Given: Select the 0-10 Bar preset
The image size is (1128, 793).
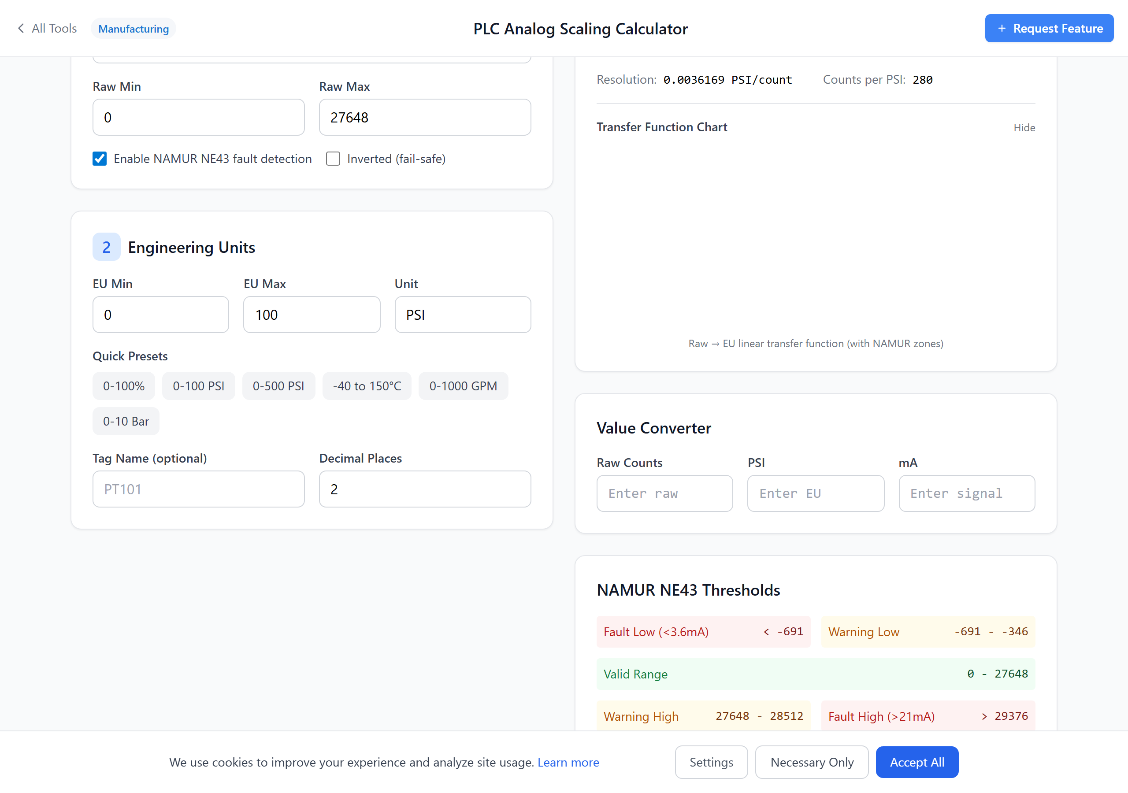Looking at the screenshot, I should (x=126, y=422).
